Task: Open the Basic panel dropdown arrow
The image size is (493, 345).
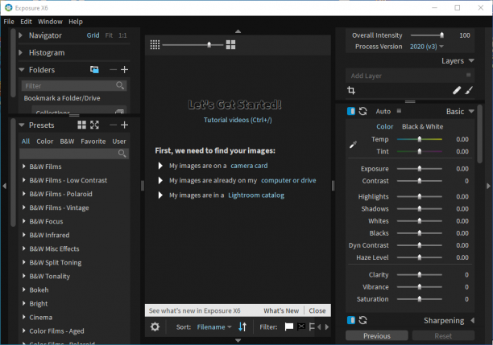Action: coord(471,111)
